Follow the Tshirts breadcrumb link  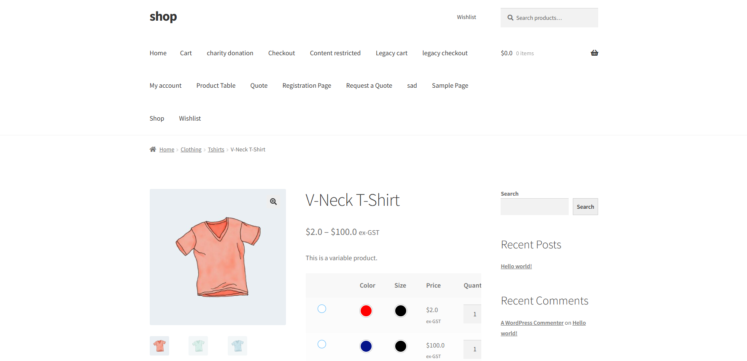[216, 149]
